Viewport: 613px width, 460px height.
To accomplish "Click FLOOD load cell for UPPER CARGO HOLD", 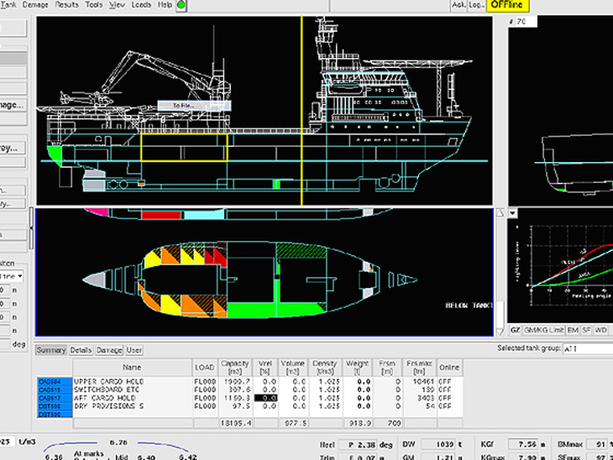I will (204, 381).
